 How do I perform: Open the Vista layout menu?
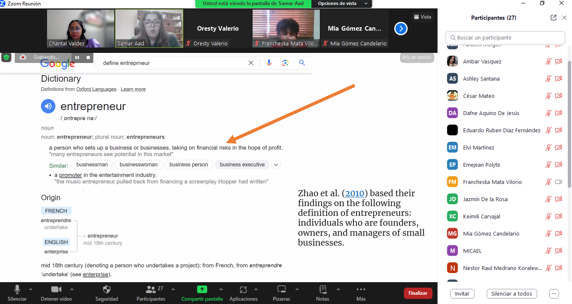pyautogui.click(x=422, y=17)
